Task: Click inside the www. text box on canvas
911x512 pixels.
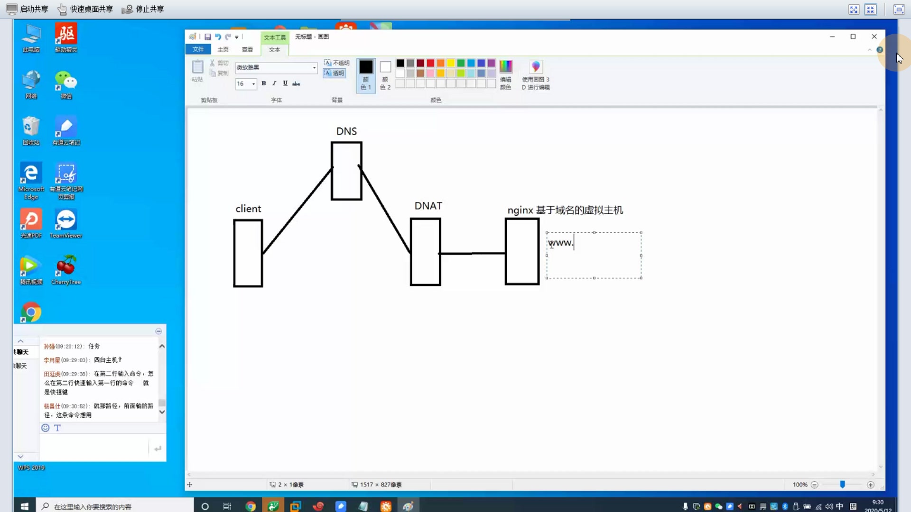Action: point(594,255)
